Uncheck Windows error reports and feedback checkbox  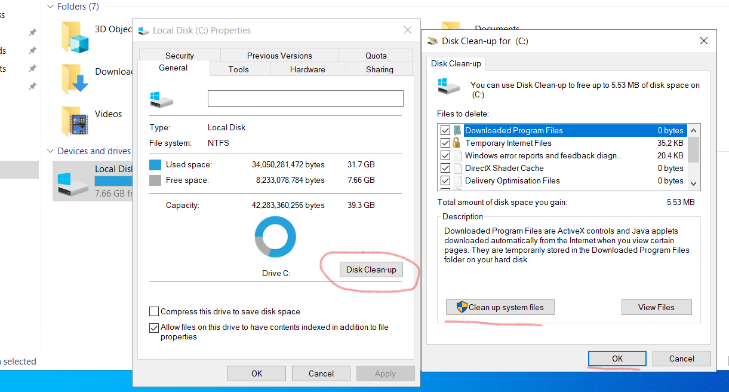445,155
